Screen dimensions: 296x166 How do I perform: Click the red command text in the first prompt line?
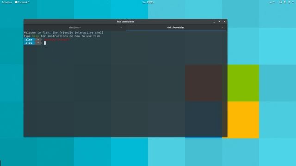click(x=56, y=40)
